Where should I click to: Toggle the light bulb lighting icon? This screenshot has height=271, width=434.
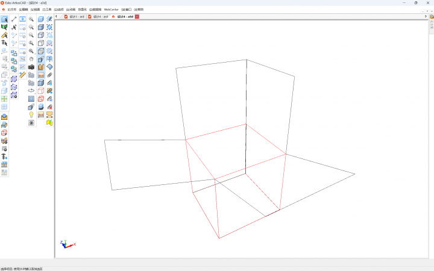coord(31,114)
